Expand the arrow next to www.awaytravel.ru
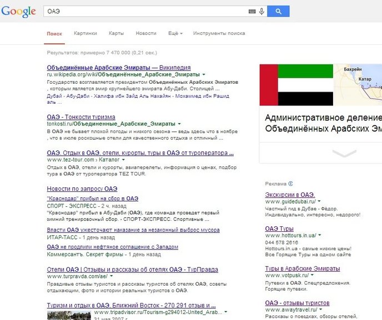The height and width of the screenshot is (320, 382). tap(320, 309)
